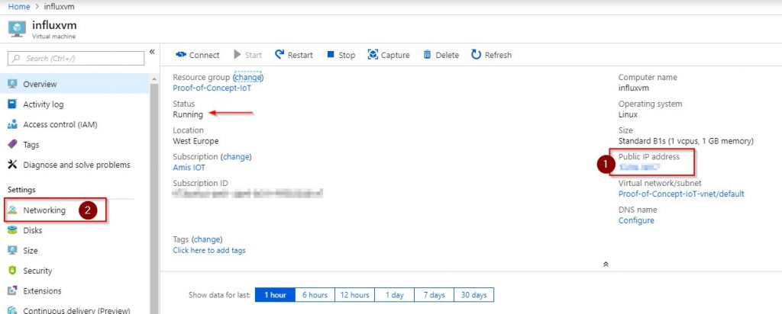Click the greyed-out Start play icon
782x314 pixels.
tap(238, 55)
